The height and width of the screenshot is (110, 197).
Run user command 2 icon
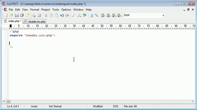tap(109, 16)
